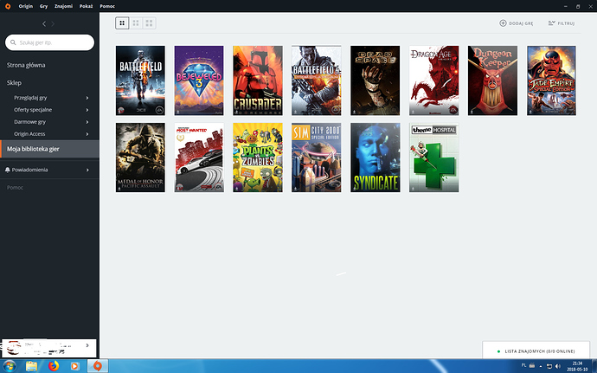Open Pomoc link in sidebar

click(15, 188)
